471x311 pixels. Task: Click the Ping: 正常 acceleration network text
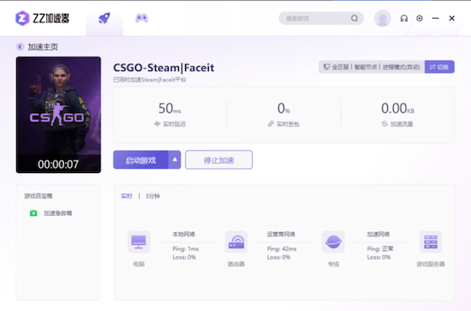click(380, 248)
